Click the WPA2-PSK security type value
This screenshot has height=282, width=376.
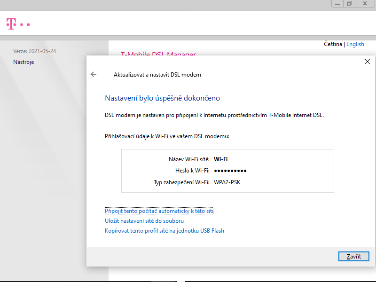click(227, 182)
